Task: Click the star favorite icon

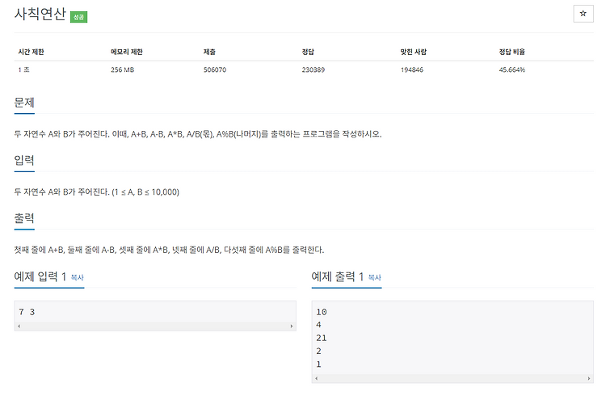Action: tap(583, 14)
